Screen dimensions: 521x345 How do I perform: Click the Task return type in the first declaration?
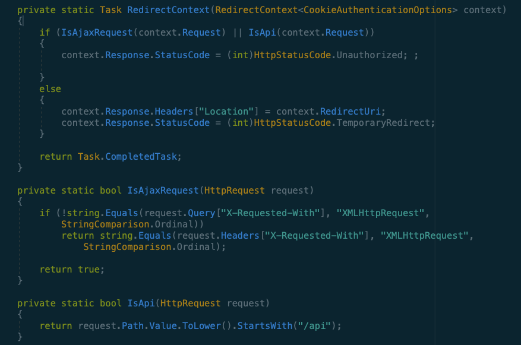tap(110, 10)
